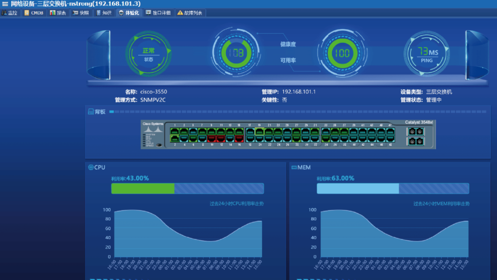Click the MEM 24-hour trend area chart

pyautogui.click(x=395, y=233)
